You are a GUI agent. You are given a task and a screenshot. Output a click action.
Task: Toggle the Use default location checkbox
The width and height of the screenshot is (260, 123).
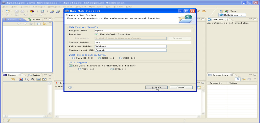[x=96, y=34]
